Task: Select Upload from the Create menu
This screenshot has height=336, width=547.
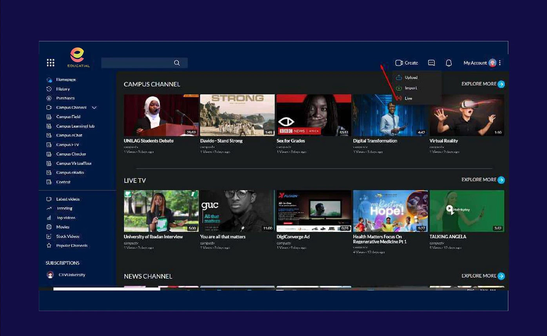Action: point(411,78)
